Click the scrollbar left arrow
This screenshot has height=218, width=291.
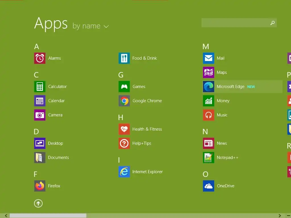[x=6, y=216]
